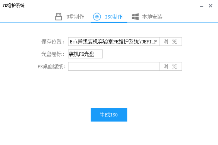Click the blue underline beneath the ISO制作 tab
Viewport: 218px width, 145px height.
[x=109, y=22]
